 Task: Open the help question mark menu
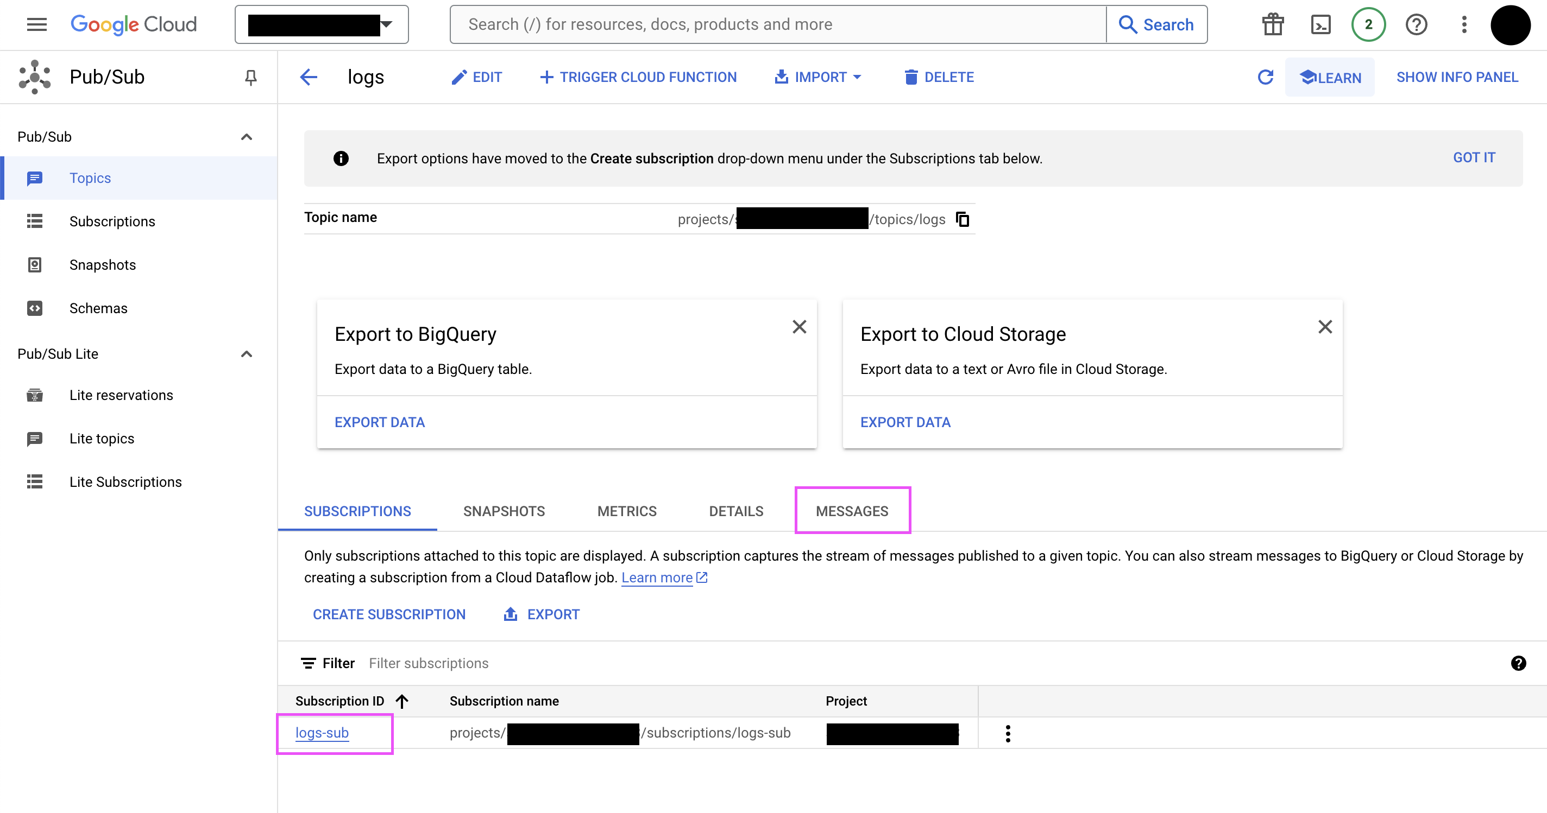[x=1416, y=24]
